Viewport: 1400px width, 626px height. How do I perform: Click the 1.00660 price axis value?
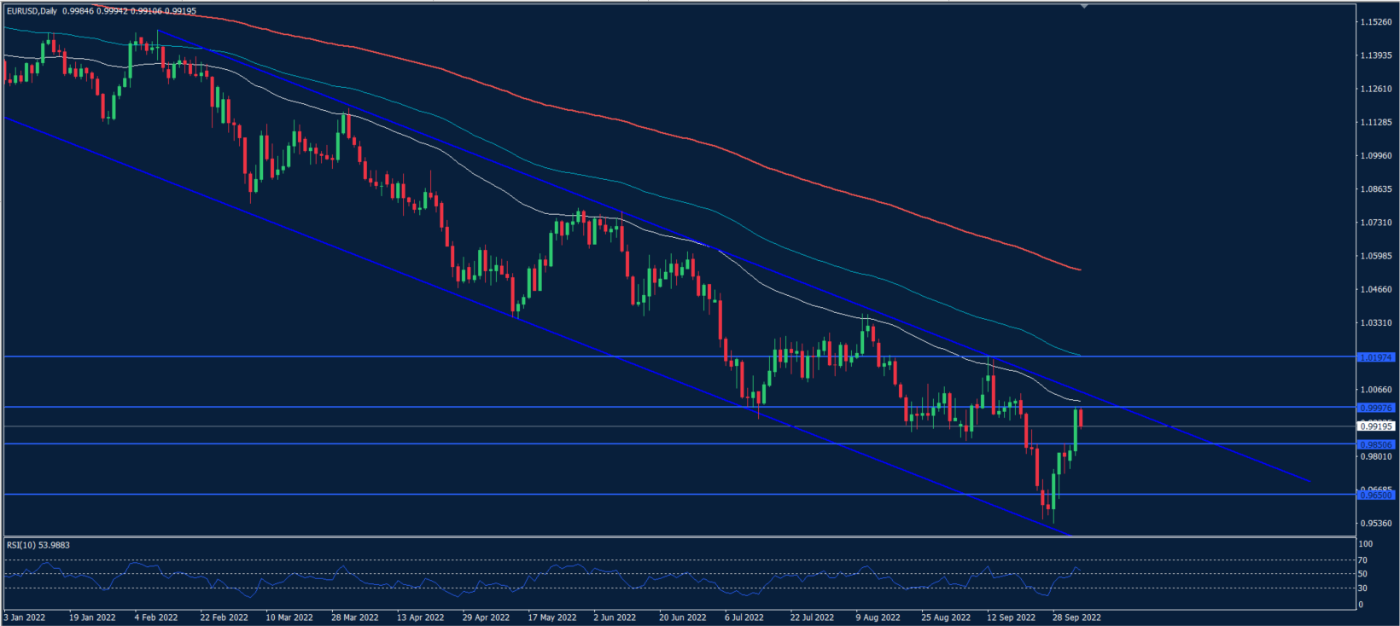[1376, 390]
